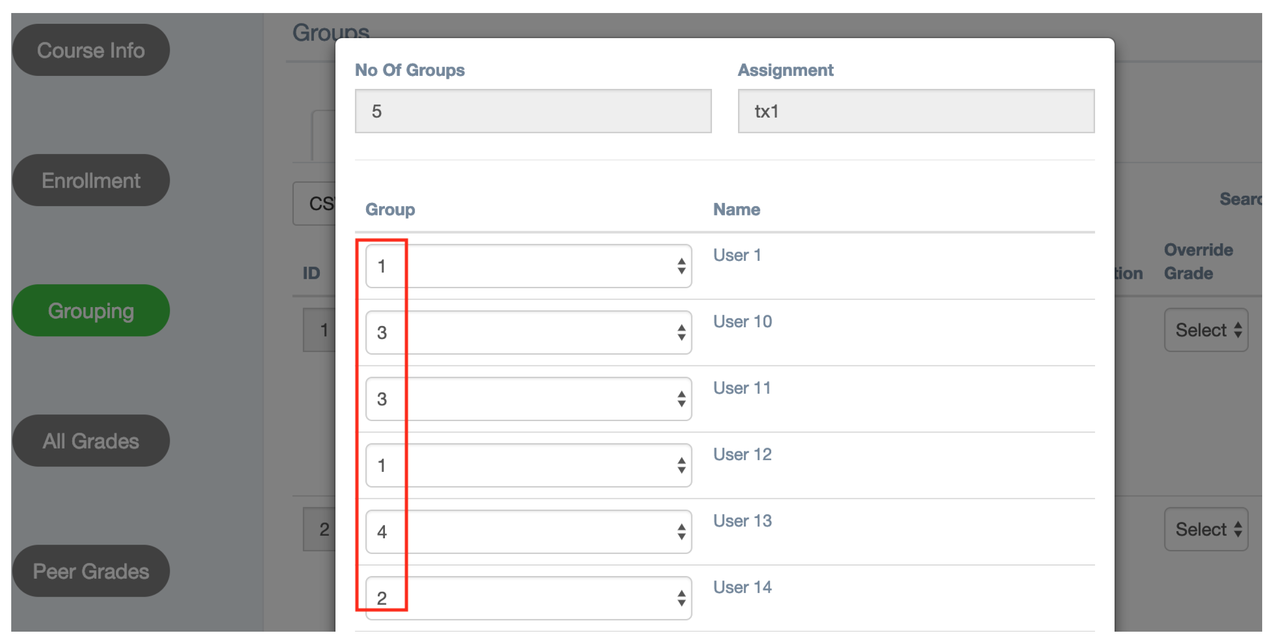This screenshot has width=1277, height=642.
Task: Click the Assignment field showing tx1
Action: [915, 111]
